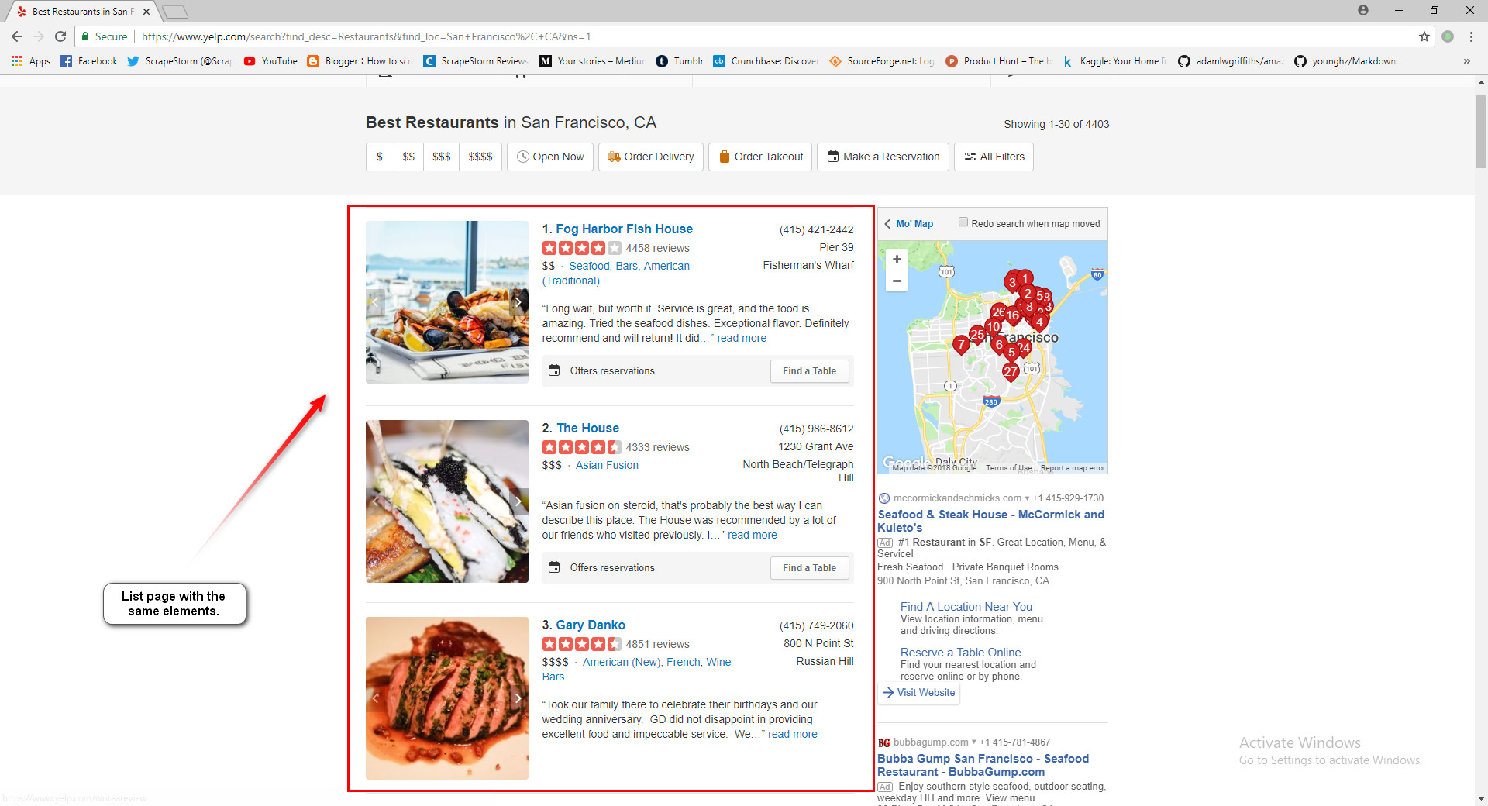Check Redo search when map moved
Image resolution: width=1488 pixels, height=806 pixels.
963,222
